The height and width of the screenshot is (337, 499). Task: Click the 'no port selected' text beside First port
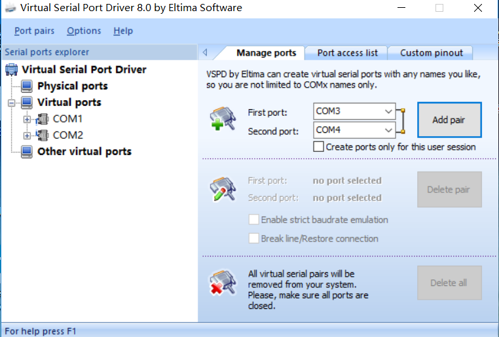[x=347, y=181]
